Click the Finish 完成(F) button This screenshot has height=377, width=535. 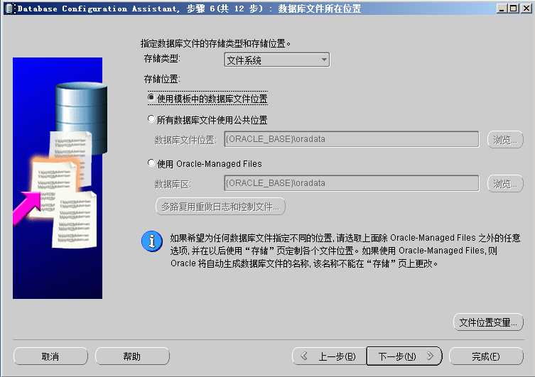tap(486, 356)
